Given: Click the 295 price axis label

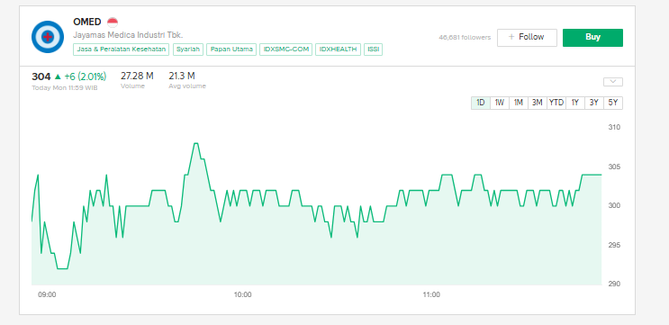Looking at the screenshot, I should (614, 245).
